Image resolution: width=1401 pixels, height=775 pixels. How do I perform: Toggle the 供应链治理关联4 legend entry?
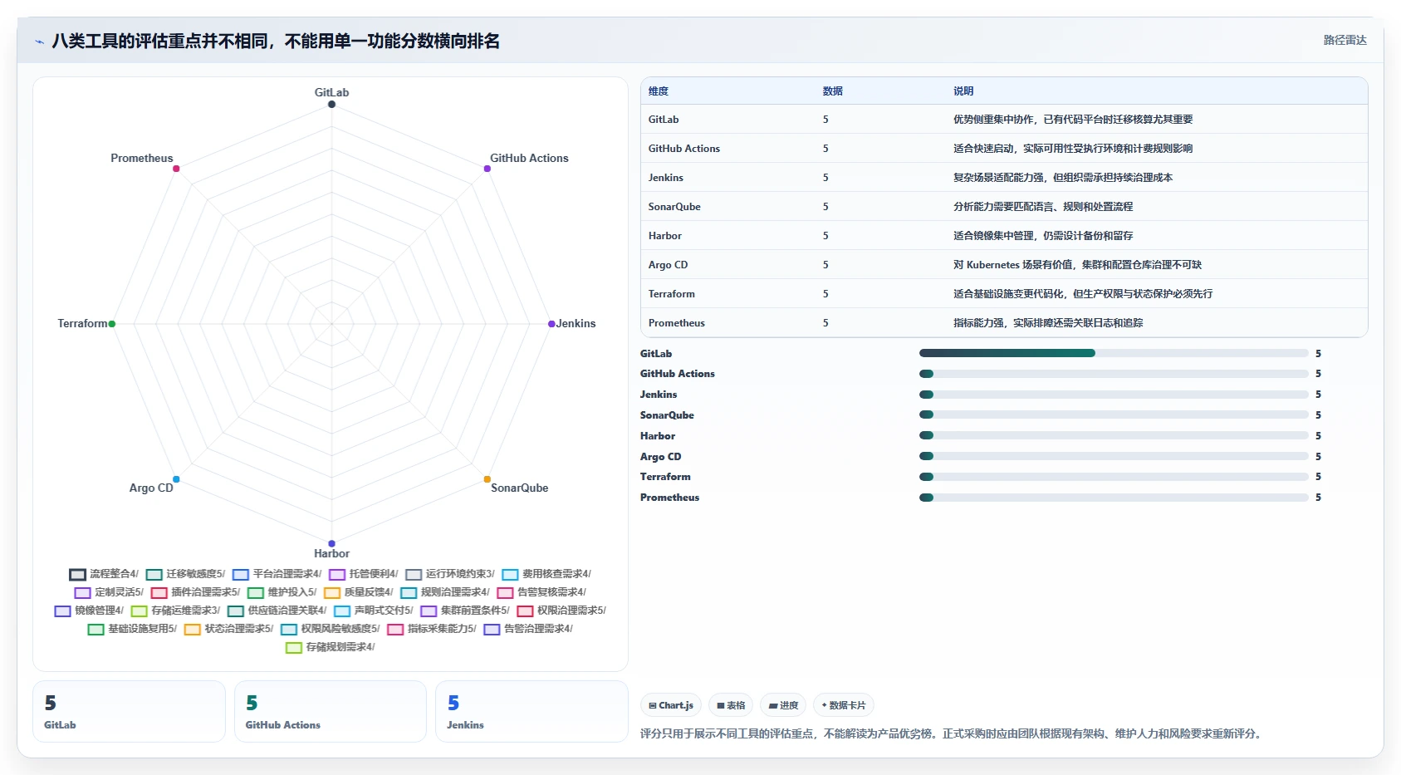pos(277,611)
